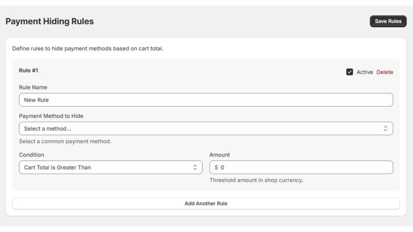Expand the Condition dropdown
The image size is (413, 232).
(111, 167)
